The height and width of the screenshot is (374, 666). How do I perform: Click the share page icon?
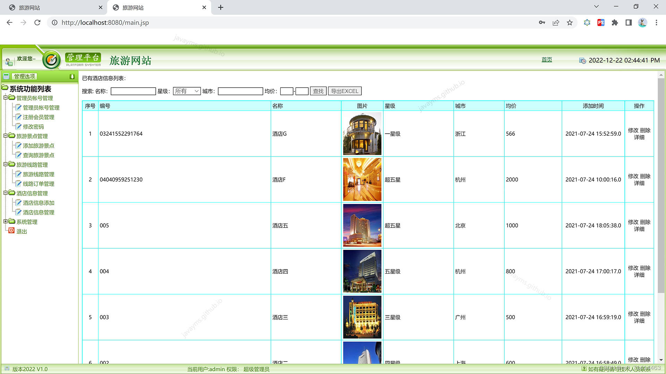pos(556,23)
